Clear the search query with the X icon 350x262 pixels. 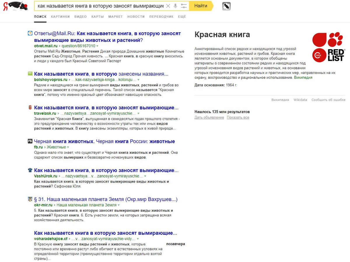click(x=168, y=6)
